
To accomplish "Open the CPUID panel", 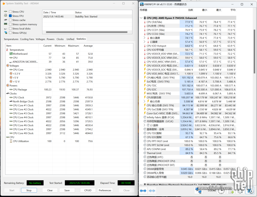I will coord(88,190).
